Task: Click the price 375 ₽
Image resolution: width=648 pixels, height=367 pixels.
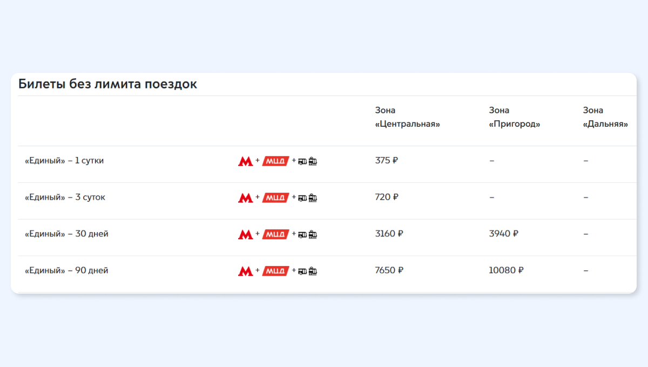Action: click(x=387, y=160)
